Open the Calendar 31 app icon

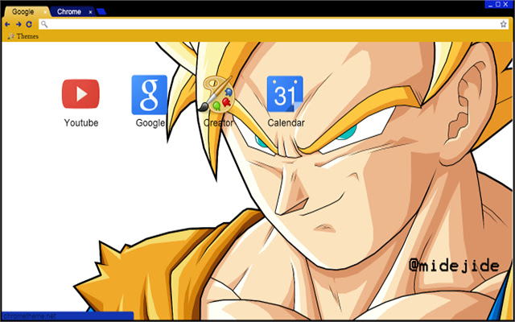click(x=285, y=94)
